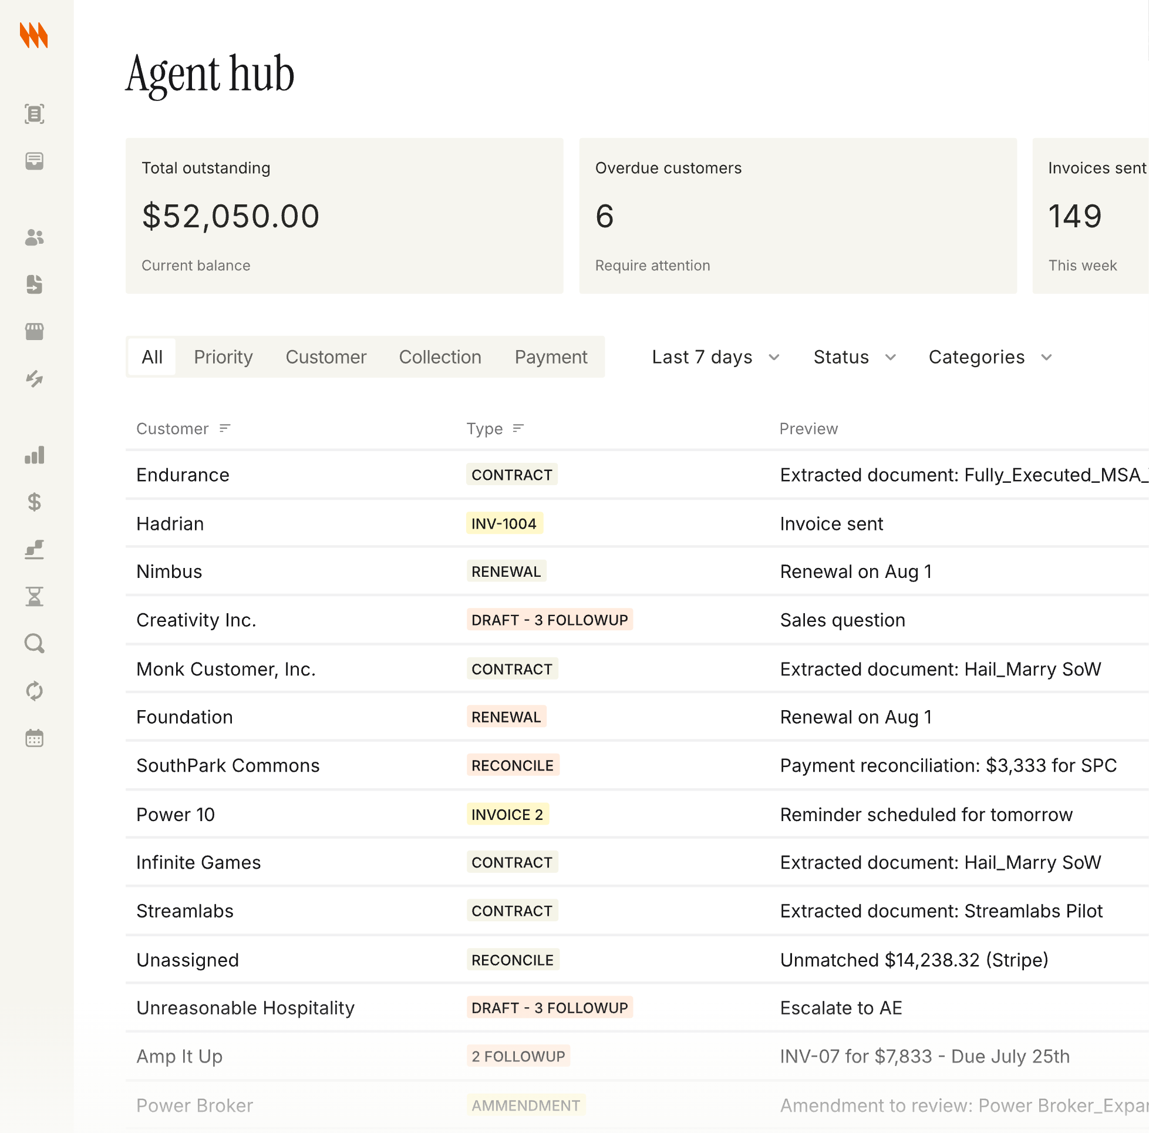
Task: Open the Foundation customer row
Action: (637, 717)
